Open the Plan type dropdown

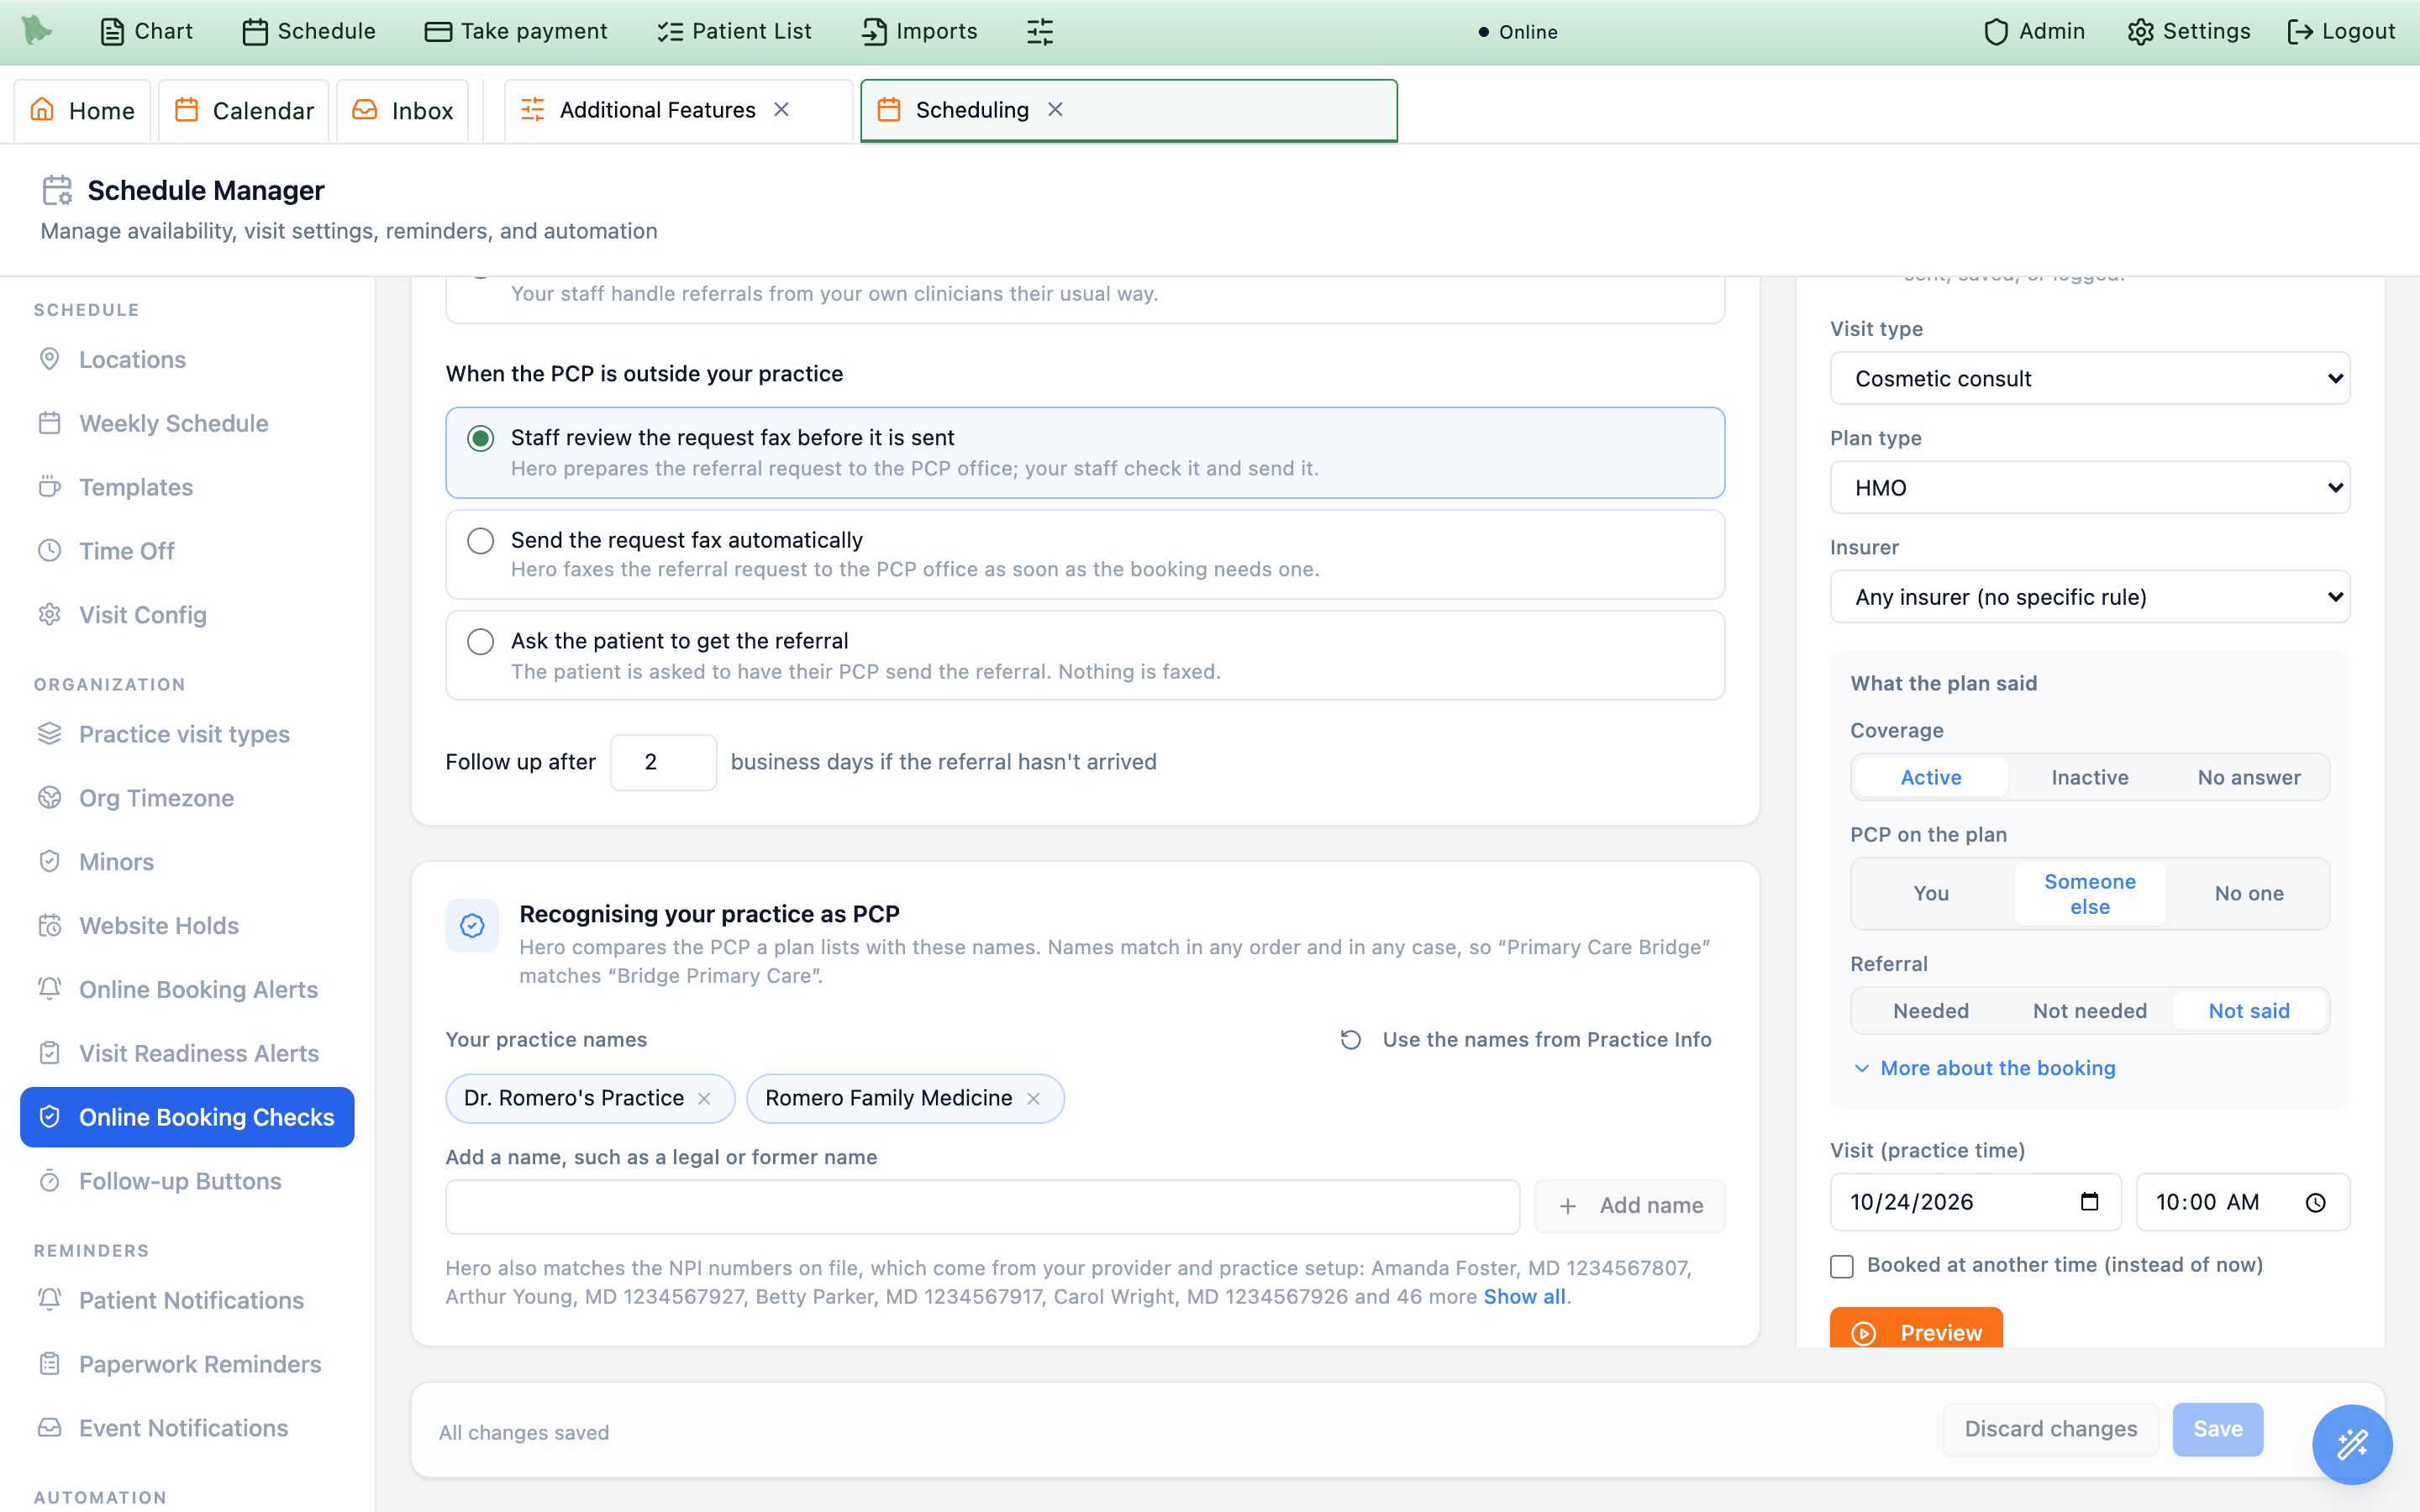2090,487
